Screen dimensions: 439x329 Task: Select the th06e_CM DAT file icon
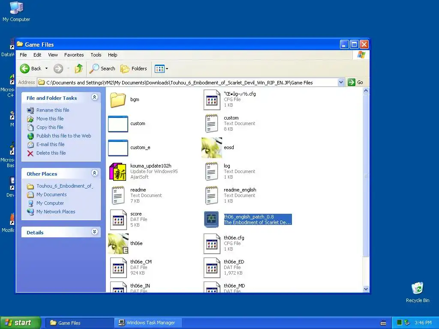pyautogui.click(x=118, y=268)
